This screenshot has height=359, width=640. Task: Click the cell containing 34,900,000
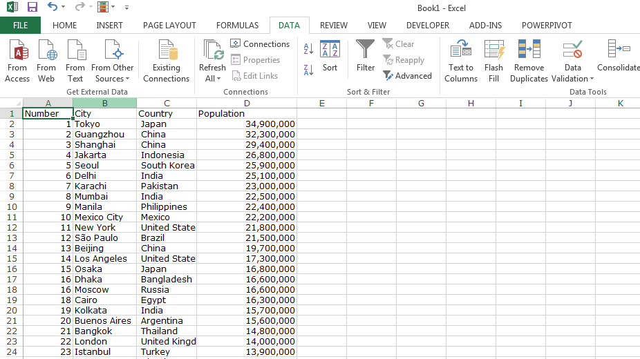[x=247, y=124]
